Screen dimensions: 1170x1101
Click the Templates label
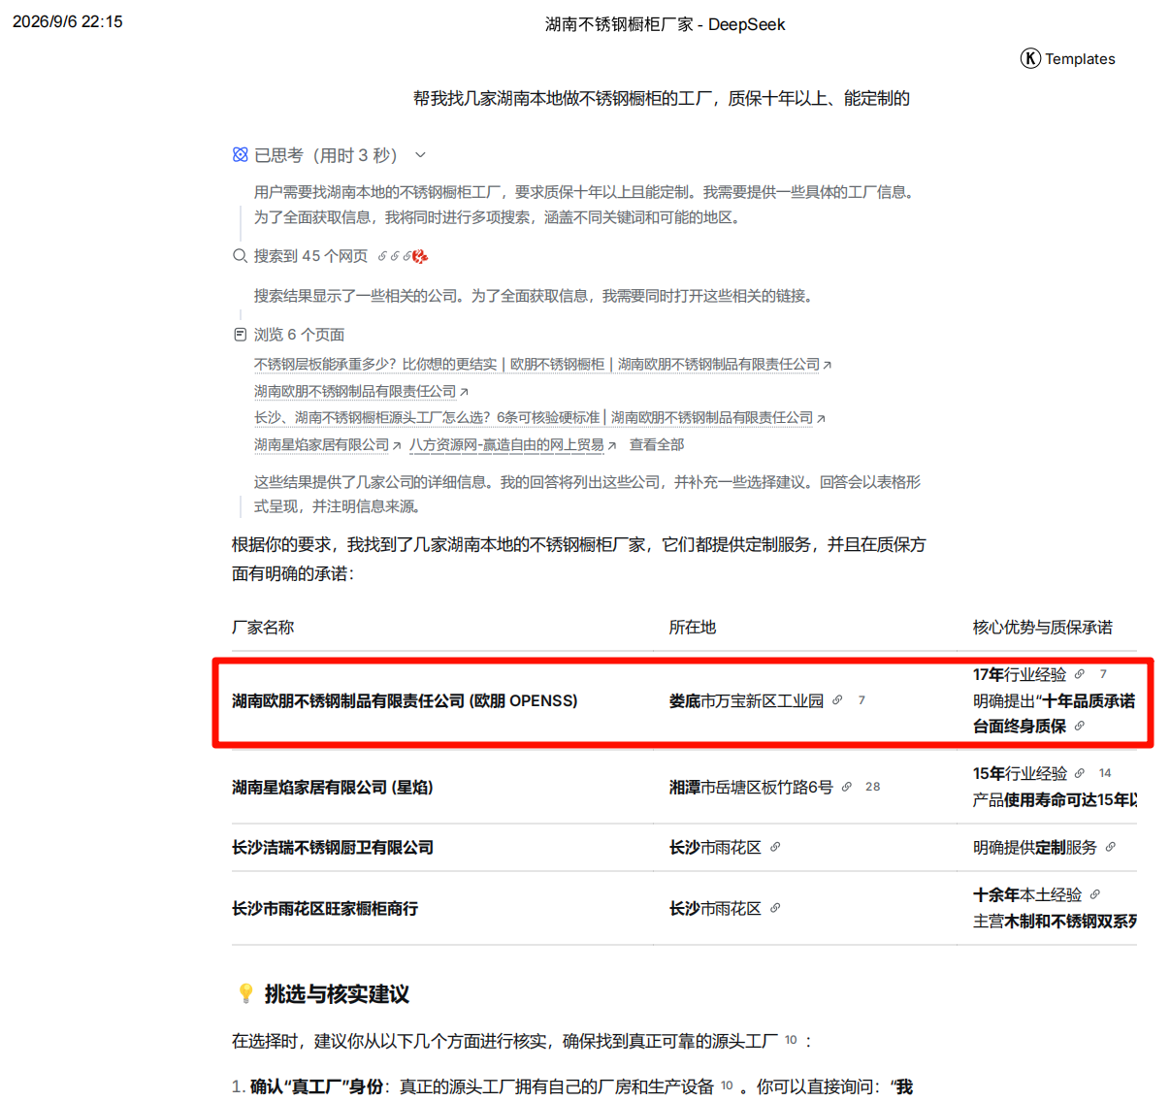[1080, 59]
